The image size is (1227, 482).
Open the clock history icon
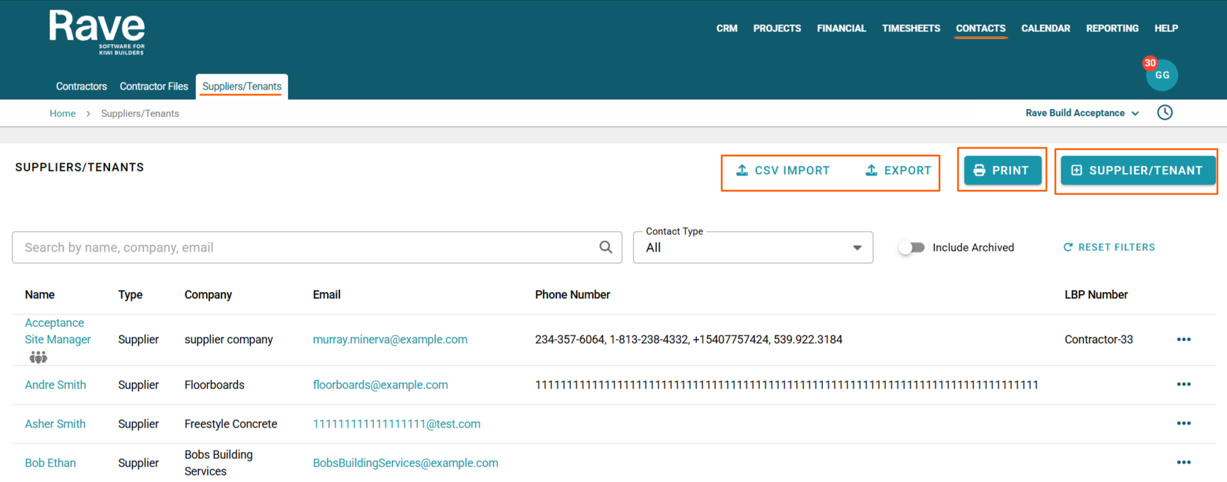pos(1165,113)
